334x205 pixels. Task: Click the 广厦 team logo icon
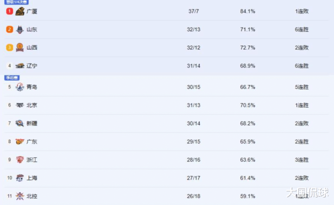[20, 11]
